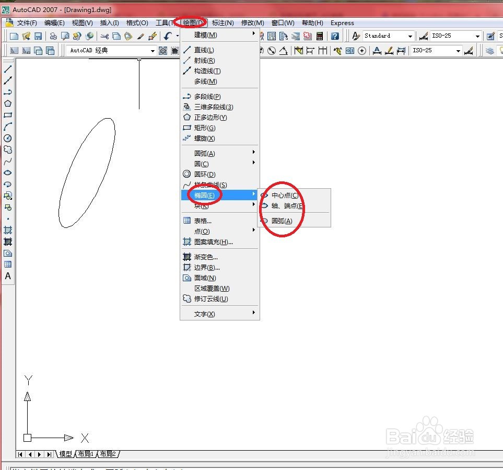Open the upper ISO-25 dimension style dropdown

[x=477, y=36]
